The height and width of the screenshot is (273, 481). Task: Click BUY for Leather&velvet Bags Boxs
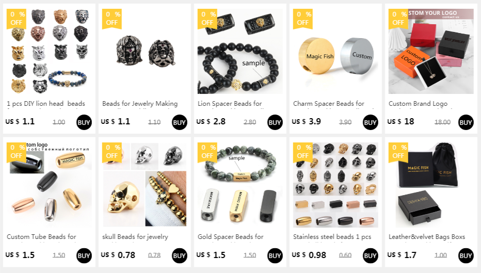pyautogui.click(x=466, y=255)
